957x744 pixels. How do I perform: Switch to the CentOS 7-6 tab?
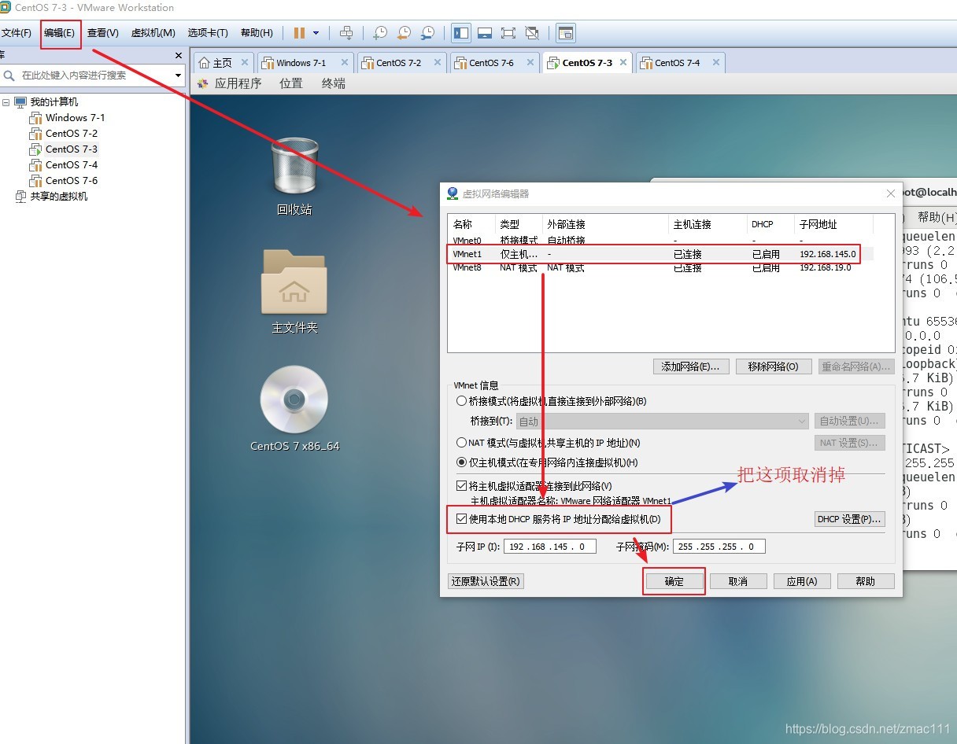click(491, 63)
